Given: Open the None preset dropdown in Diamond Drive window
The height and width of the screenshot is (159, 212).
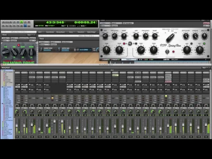Looking at the screenshot, I should click(x=6, y=41).
